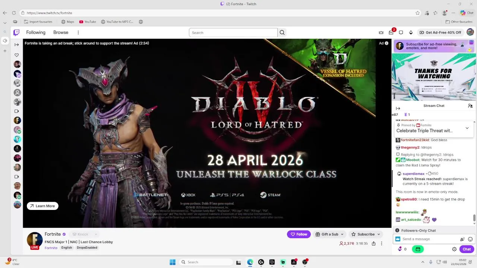Open the Fortnite game category link

51,248
